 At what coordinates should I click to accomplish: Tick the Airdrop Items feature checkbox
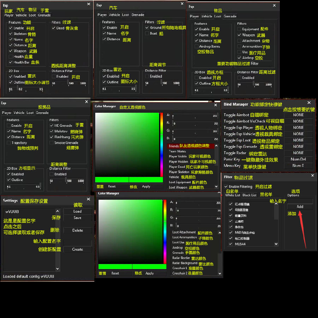pos(197,46)
